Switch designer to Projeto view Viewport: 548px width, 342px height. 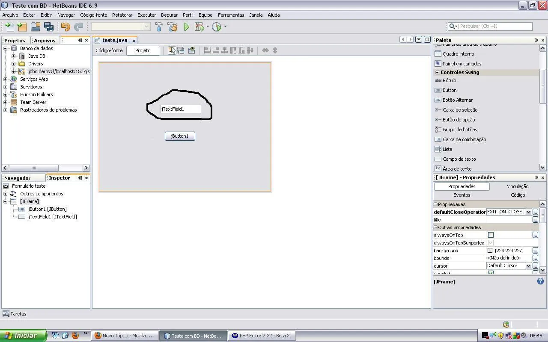coord(143,50)
